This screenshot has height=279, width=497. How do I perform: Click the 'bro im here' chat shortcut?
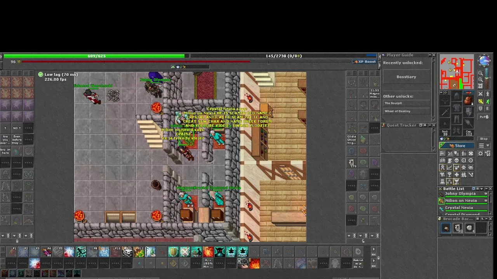point(5,151)
